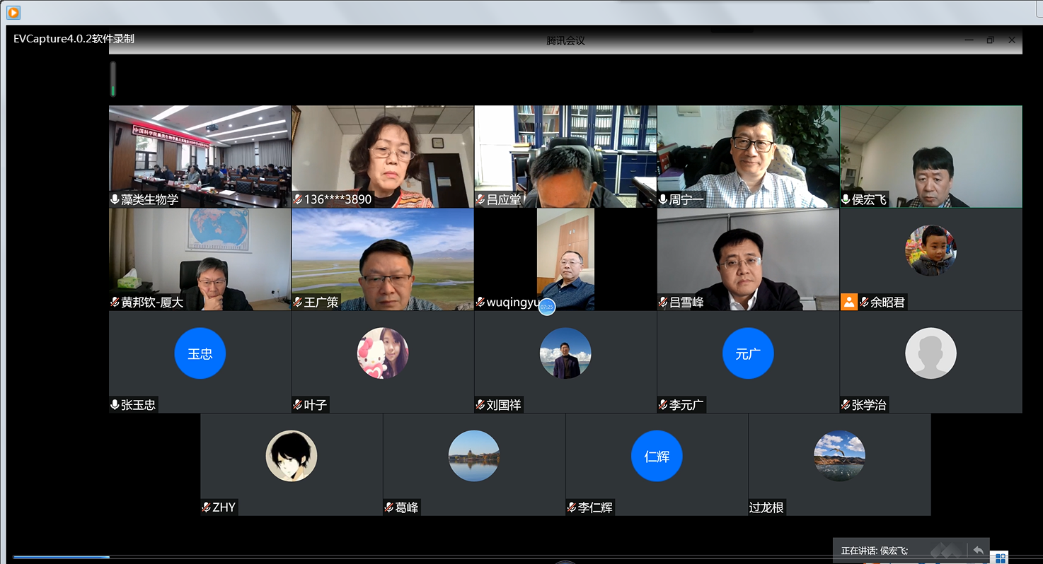Click the microphone icon beside 藻类生物学
This screenshot has width=1043, height=564.
pyautogui.click(x=115, y=200)
